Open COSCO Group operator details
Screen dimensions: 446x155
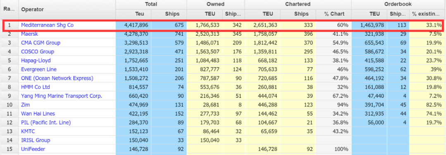pyautogui.click(x=38, y=51)
